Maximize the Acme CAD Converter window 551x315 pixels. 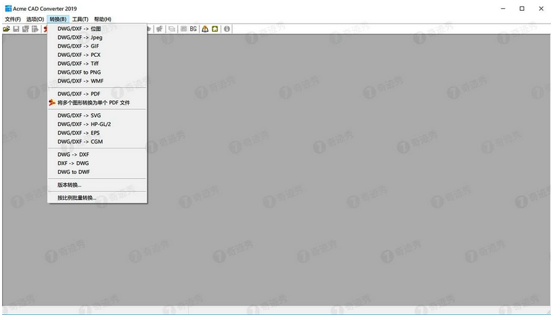pyautogui.click(x=522, y=8)
